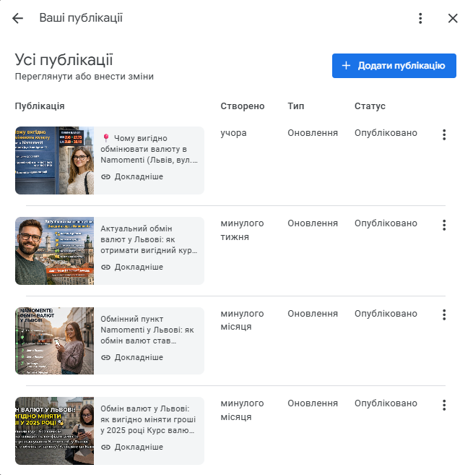This screenshot has width=460, height=475.
Task: Open the thumbnail of the woman on the street
Action: point(54,341)
